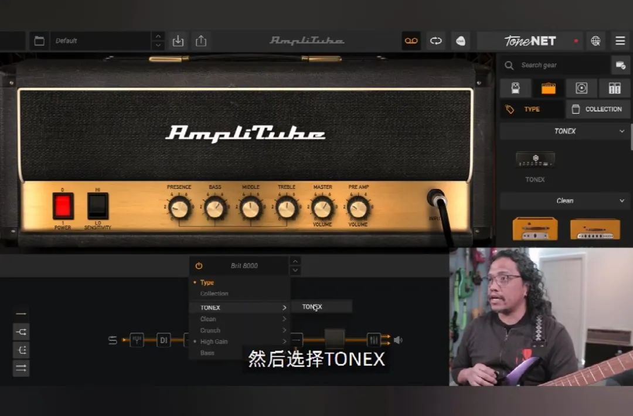633x416 pixels.
Task: Switch to the TYPE tab in gear browser
Action: pos(532,109)
